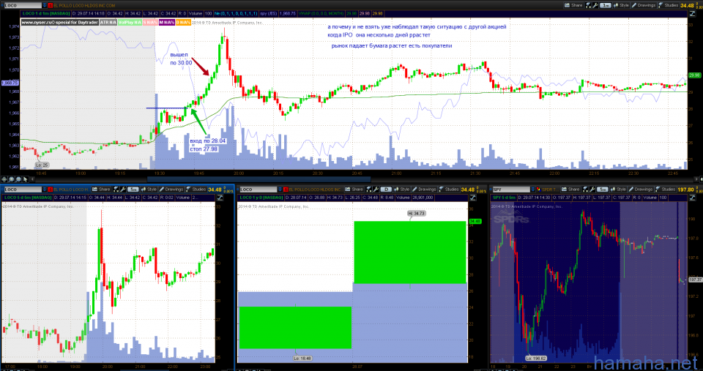The height and width of the screenshot is (371, 703).
Task: Click the SPY symbol field
Action: click(x=511, y=190)
